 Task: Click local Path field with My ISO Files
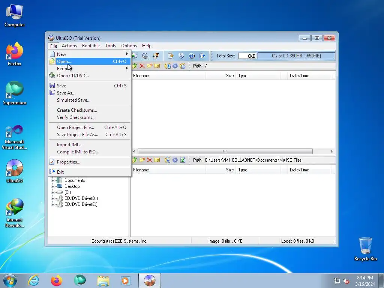(x=270, y=160)
